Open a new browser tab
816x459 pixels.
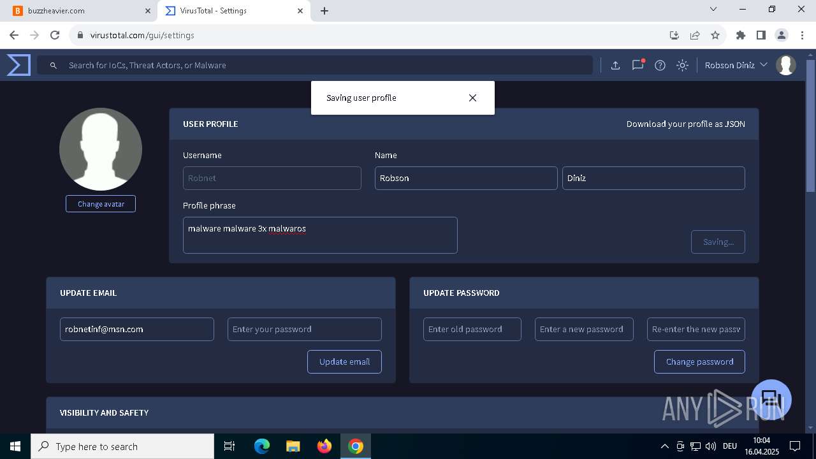click(324, 11)
